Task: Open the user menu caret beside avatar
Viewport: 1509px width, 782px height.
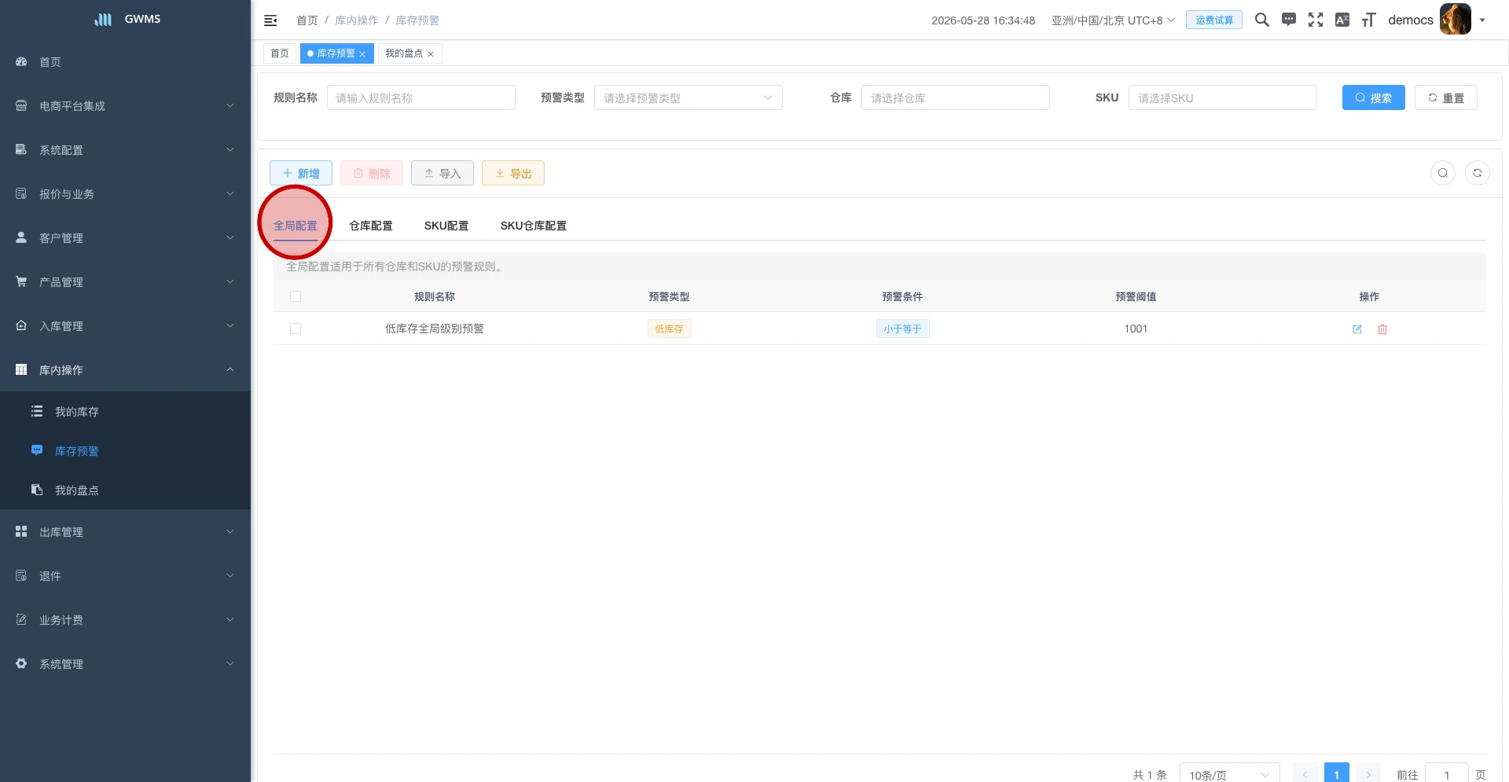Action: [1482, 20]
